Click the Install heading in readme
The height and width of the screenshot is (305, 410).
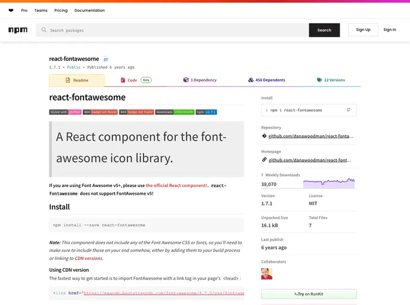60,207
